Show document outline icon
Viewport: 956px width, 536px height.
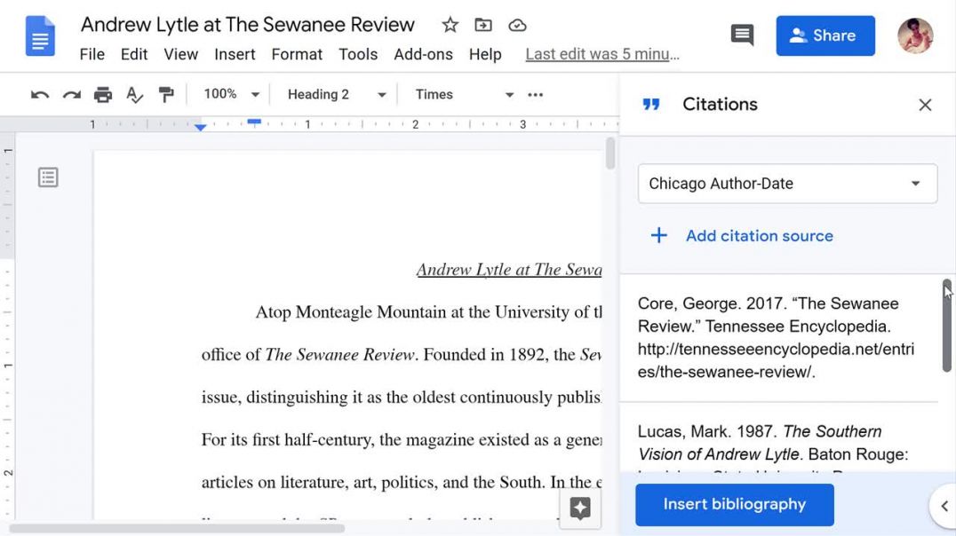[48, 177]
